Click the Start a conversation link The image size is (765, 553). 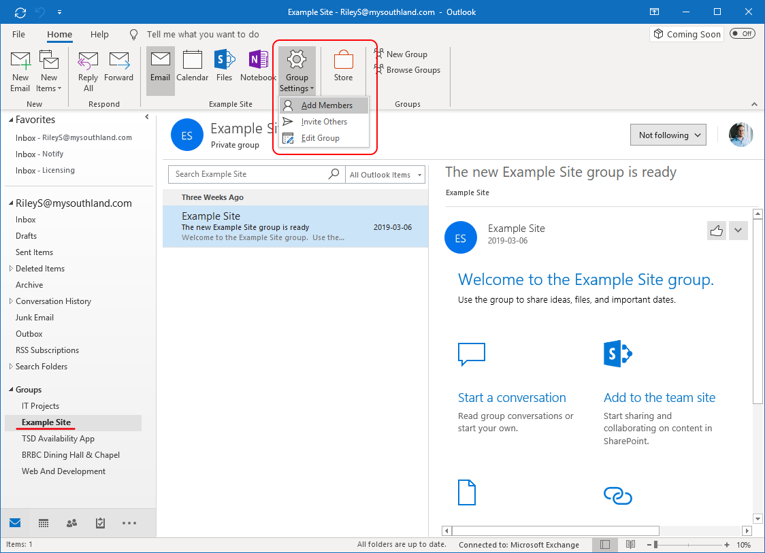512,398
